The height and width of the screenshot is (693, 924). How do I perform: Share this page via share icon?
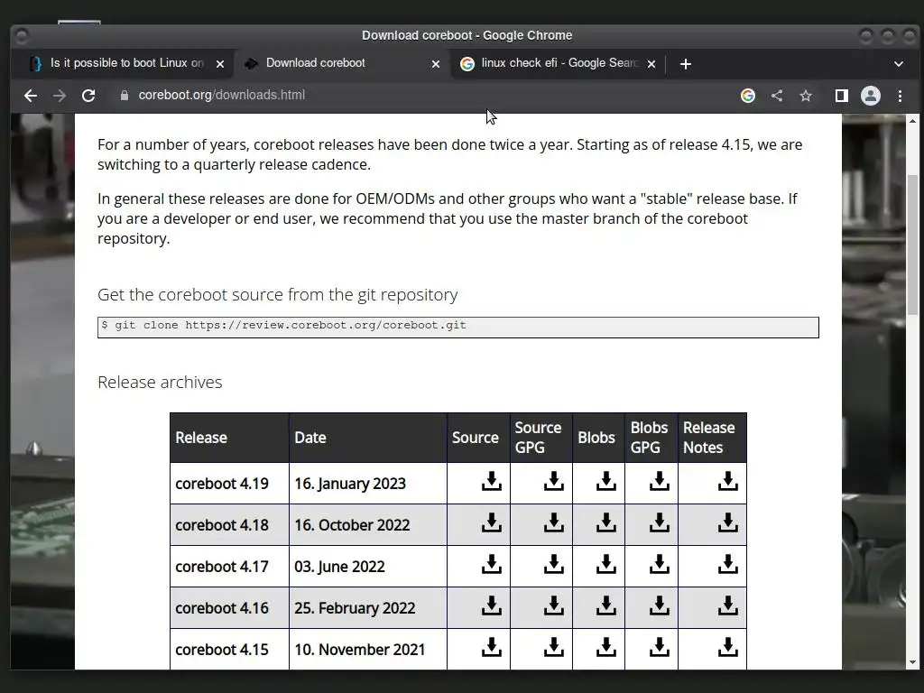point(777,96)
